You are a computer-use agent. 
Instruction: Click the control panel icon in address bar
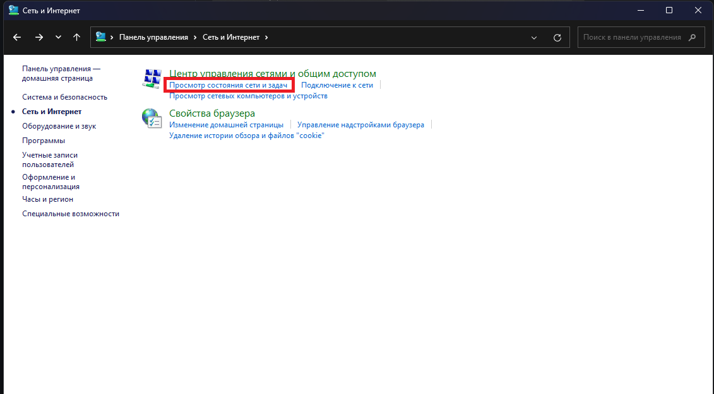pyautogui.click(x=101, y=37)
